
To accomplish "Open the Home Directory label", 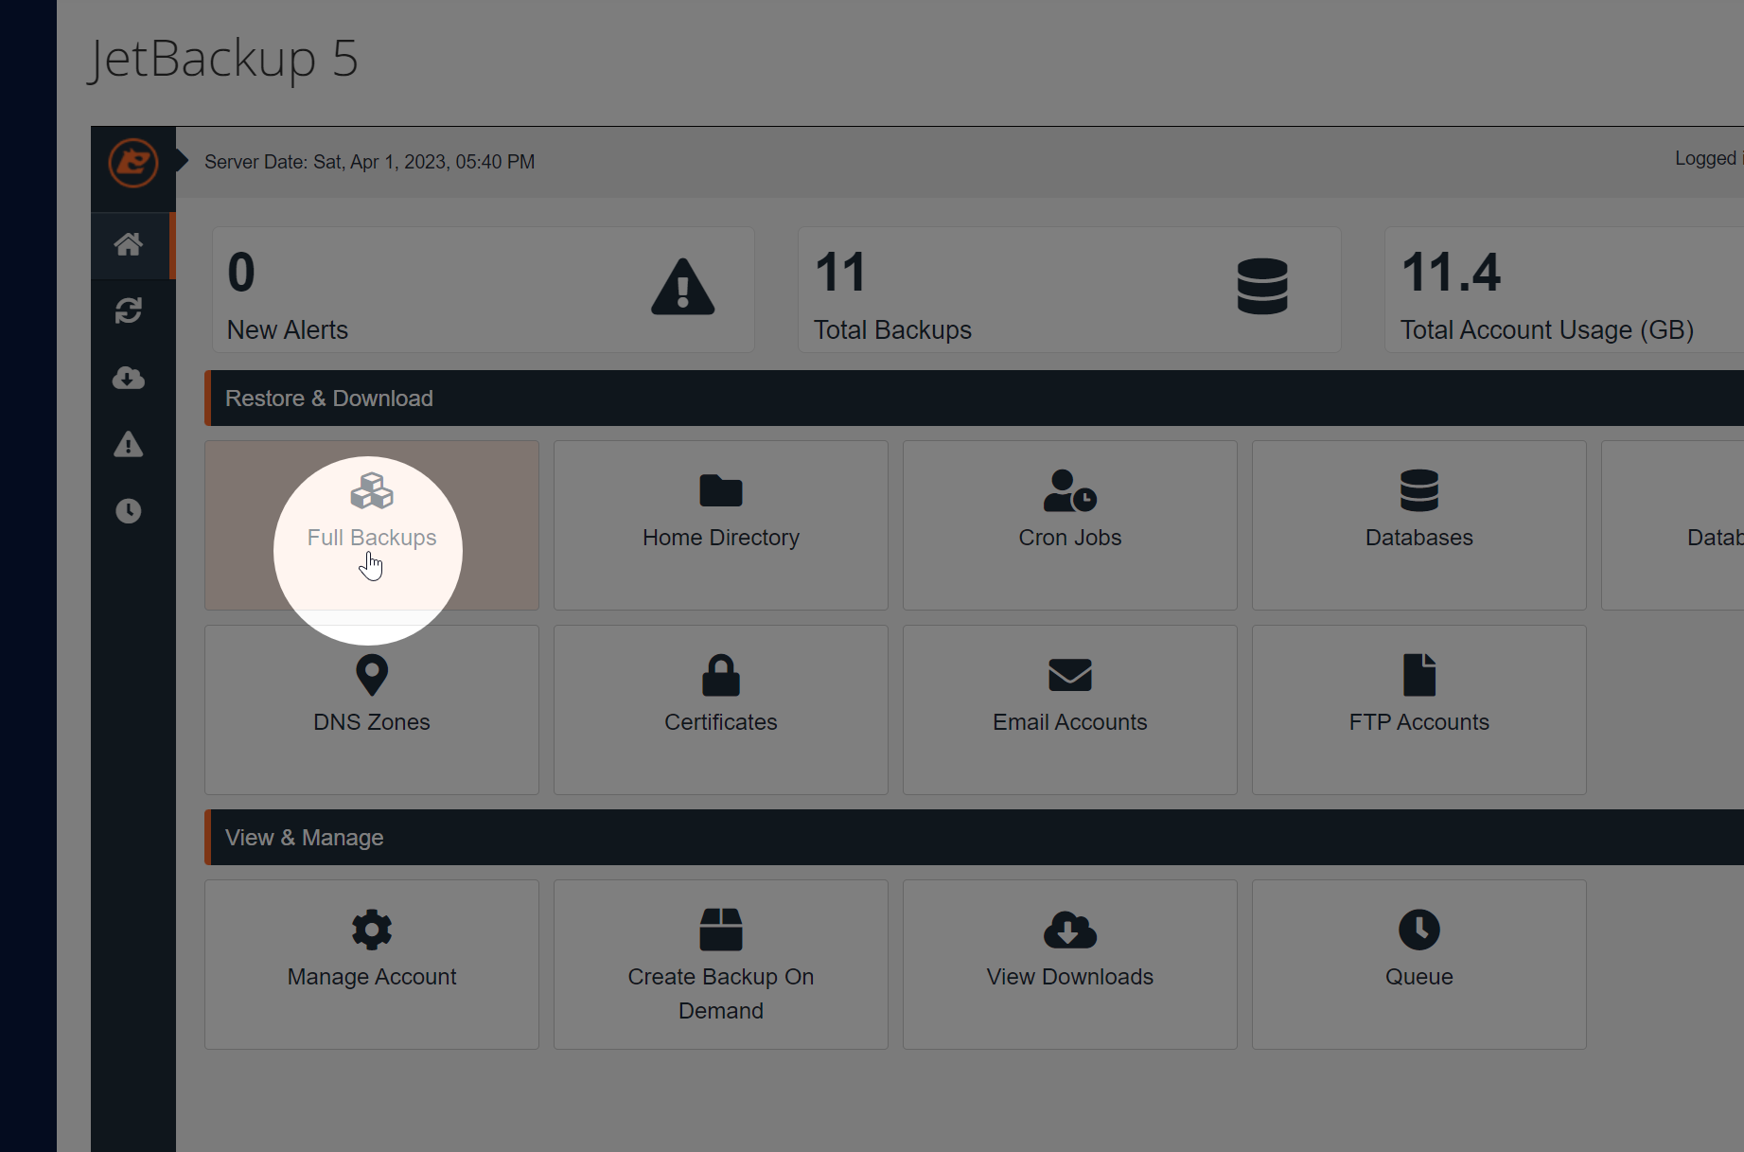I will click(x=721, y=538).
